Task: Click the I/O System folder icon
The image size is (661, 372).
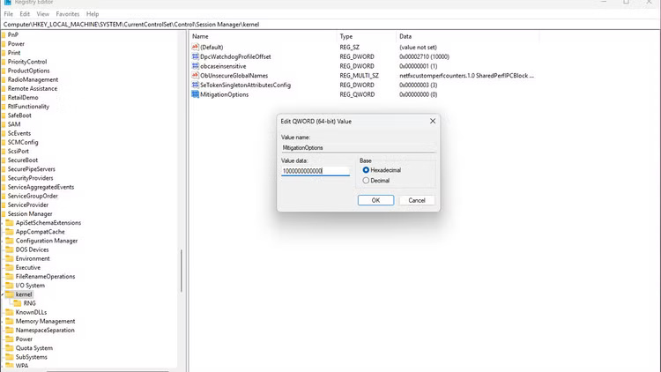Action: [x=10, y=285]
